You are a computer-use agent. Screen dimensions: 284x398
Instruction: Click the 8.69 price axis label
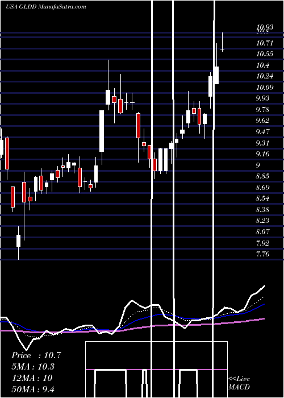click(x=262, y=188)
